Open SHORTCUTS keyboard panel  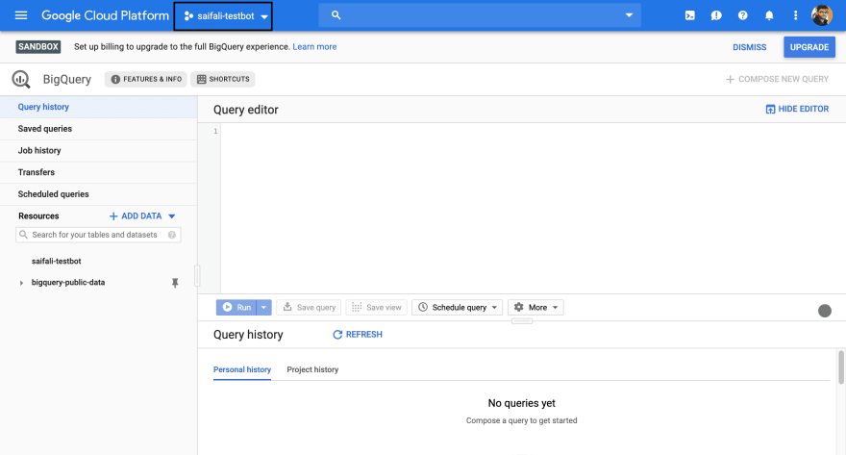tap(223, 79)
